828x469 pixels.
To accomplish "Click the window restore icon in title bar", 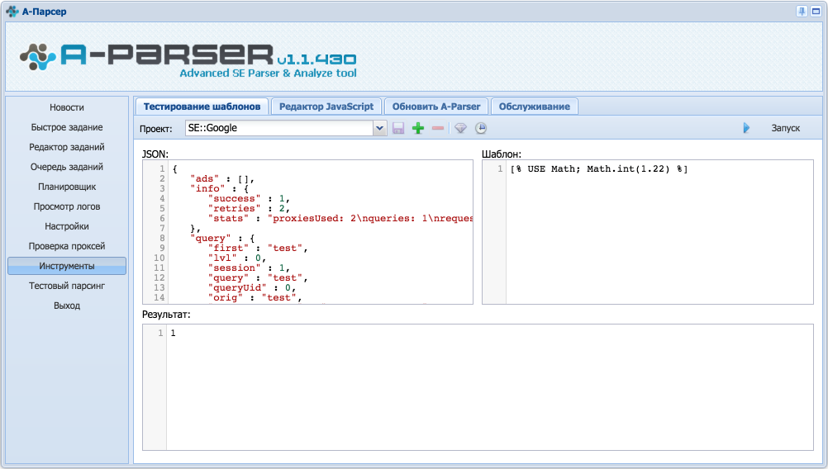I will click(x=816, y=11).
